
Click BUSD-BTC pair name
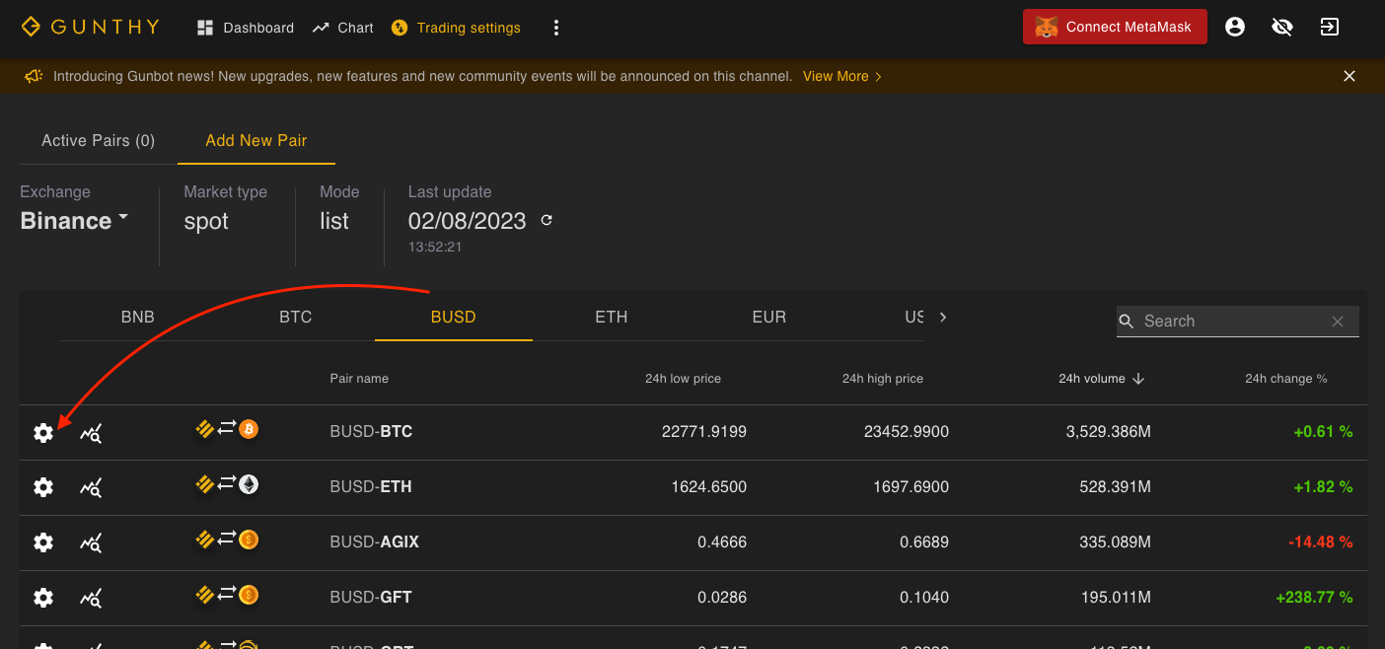(x=371, y=432)
